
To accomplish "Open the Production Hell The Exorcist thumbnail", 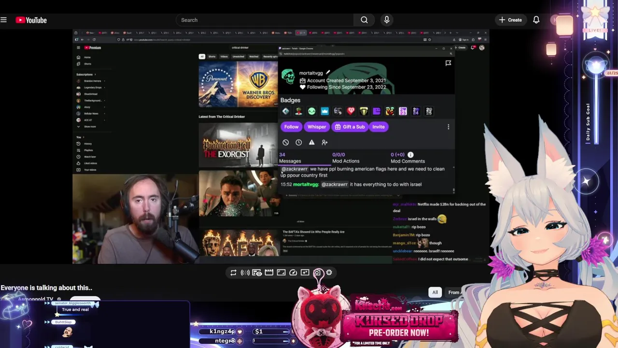I will click(238, 145).
